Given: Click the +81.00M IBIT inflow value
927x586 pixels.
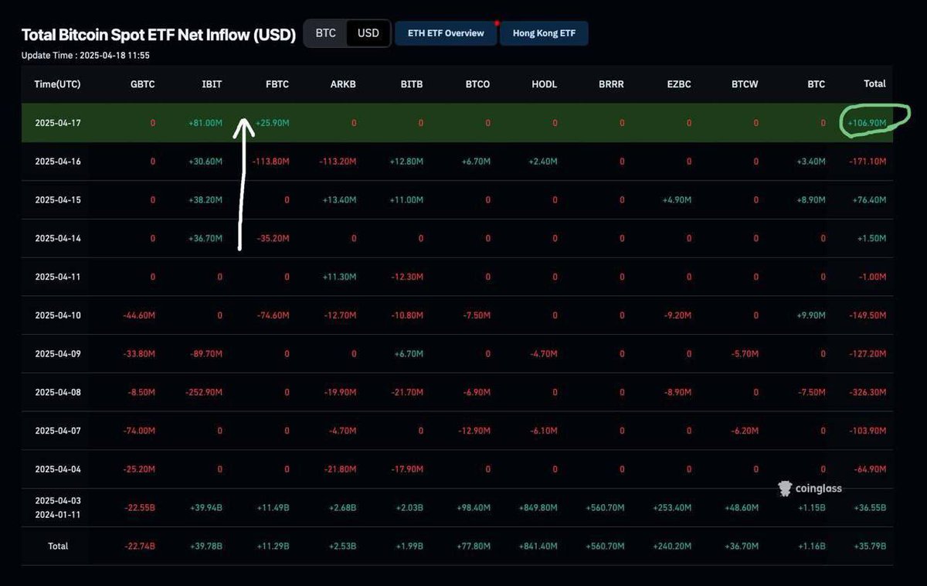Looking at the screenshot, I should [205, 123].
